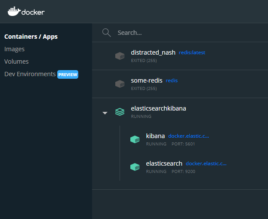Open kibana's docker.elastic.c... image link

click(x=188, y=136)
